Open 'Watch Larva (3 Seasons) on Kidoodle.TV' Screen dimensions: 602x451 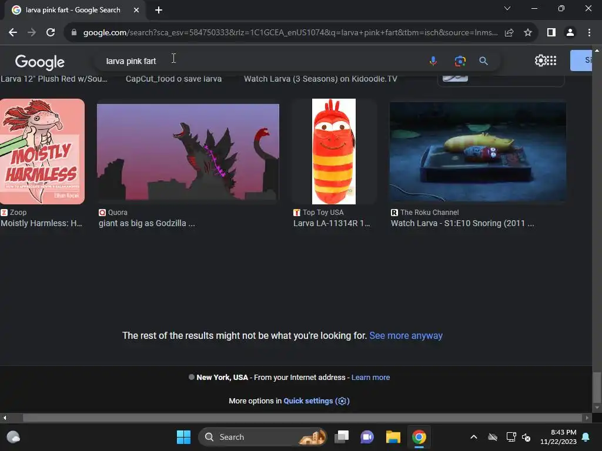320,79
